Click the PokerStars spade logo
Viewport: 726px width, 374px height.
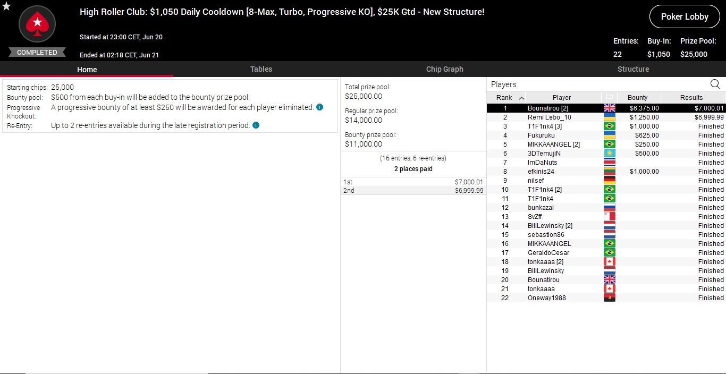pos(37,24)
